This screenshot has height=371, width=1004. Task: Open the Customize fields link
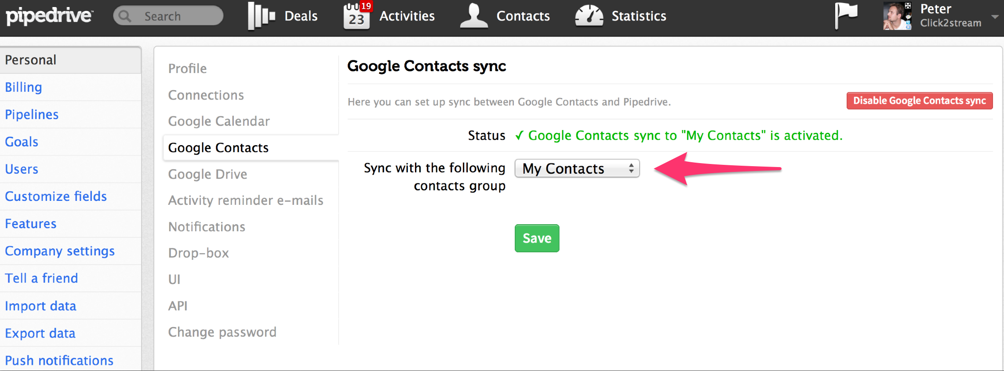56,196
